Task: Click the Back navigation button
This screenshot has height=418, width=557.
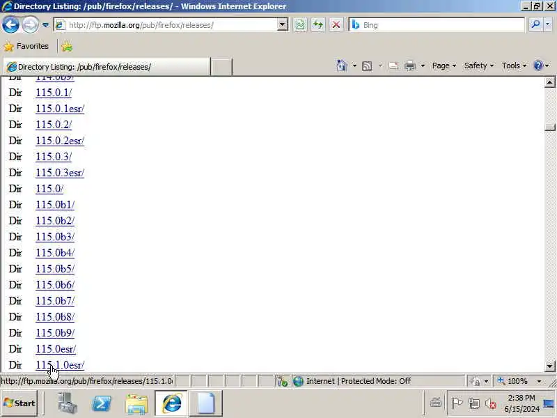Action: [10, 25]
